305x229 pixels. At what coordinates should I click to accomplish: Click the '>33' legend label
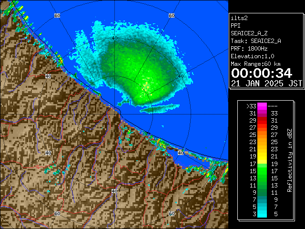pyautogui.click(x=251, y=106)
